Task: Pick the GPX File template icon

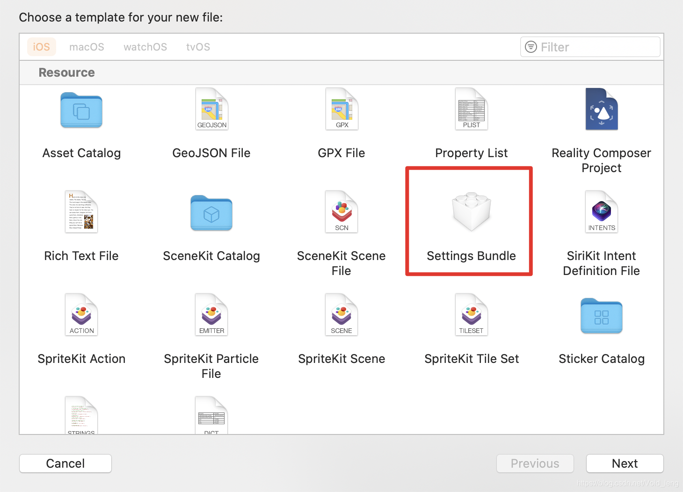Action: pos(341,109)
